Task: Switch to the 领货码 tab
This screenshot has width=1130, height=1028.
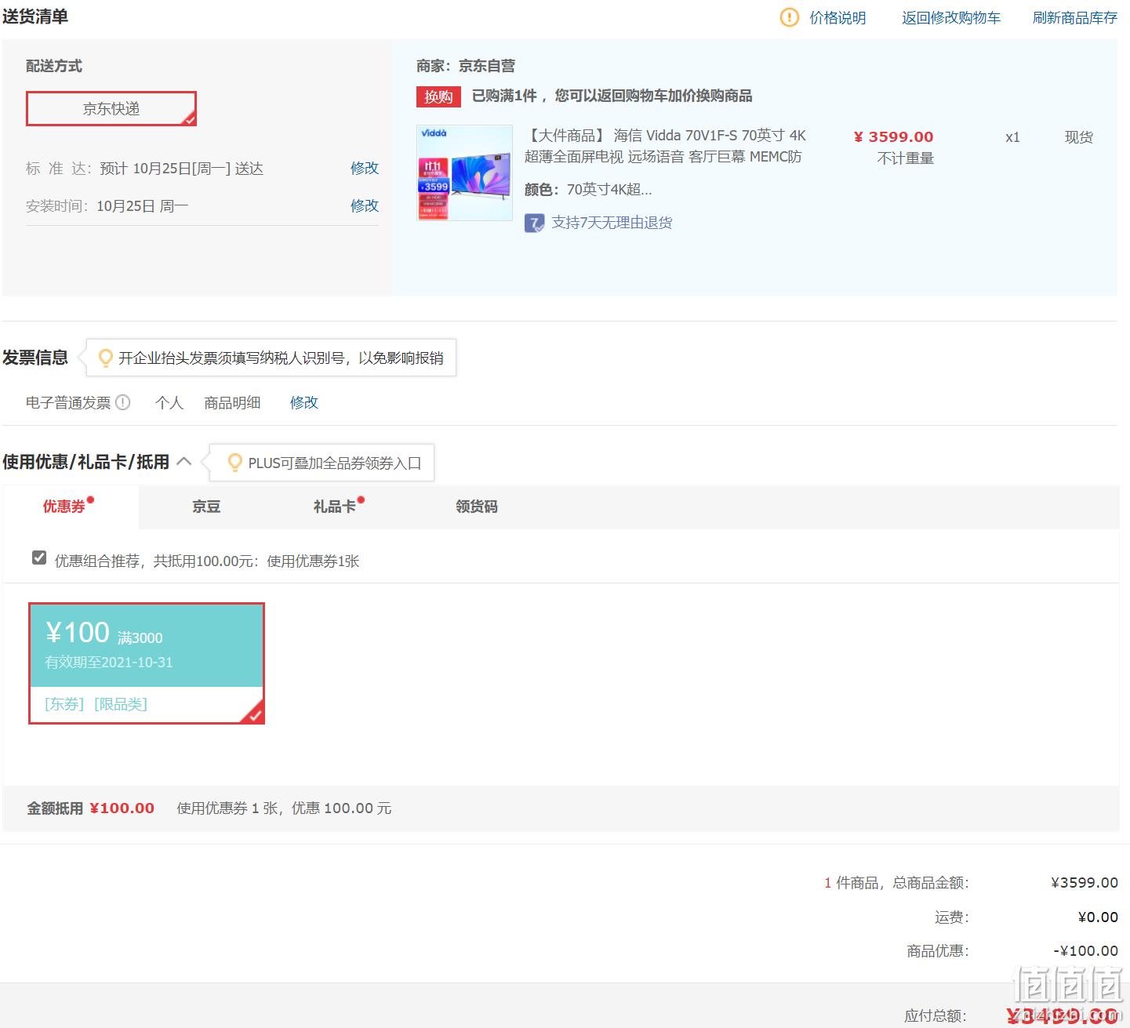Action: coord(477,507)
